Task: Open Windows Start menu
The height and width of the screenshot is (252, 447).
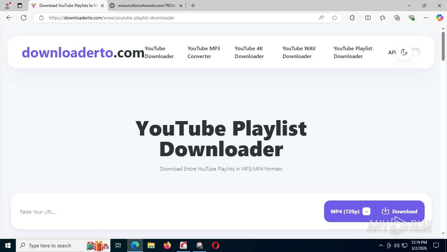Action: (8, 245)
